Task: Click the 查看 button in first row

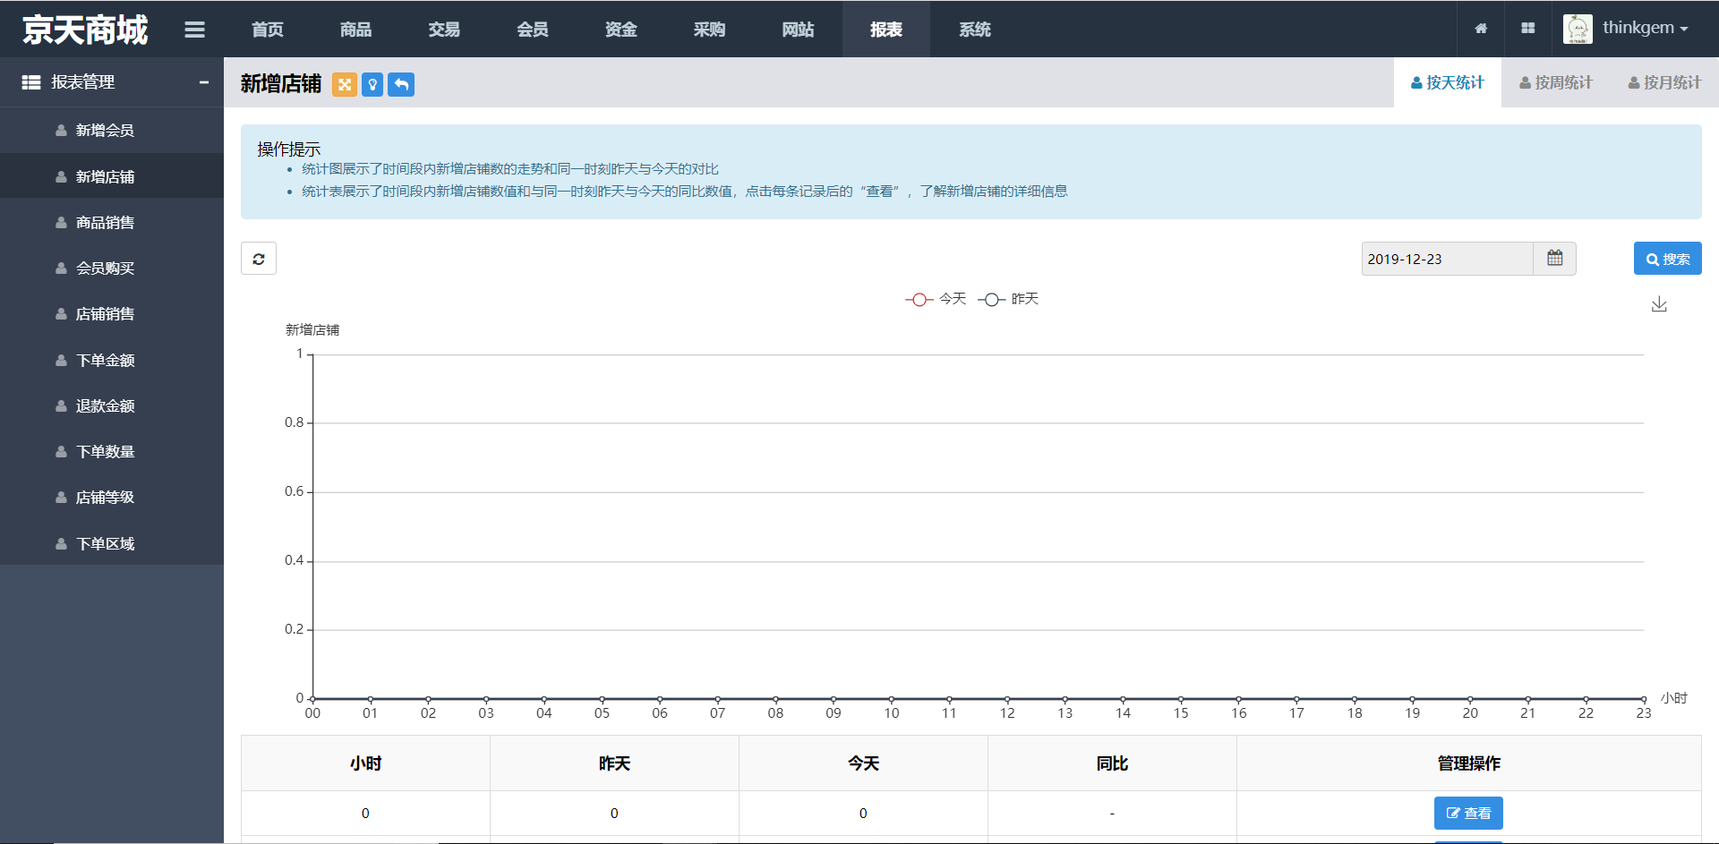Action: click(x=1468, y=813)
